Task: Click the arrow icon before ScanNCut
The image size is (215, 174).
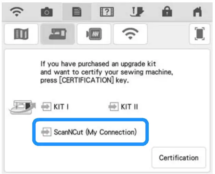Action: click(45, 132)
